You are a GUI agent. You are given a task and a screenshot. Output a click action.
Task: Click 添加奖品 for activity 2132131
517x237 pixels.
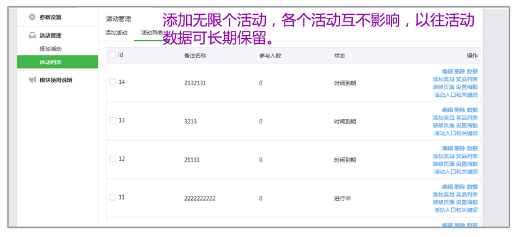pos(443,80)
